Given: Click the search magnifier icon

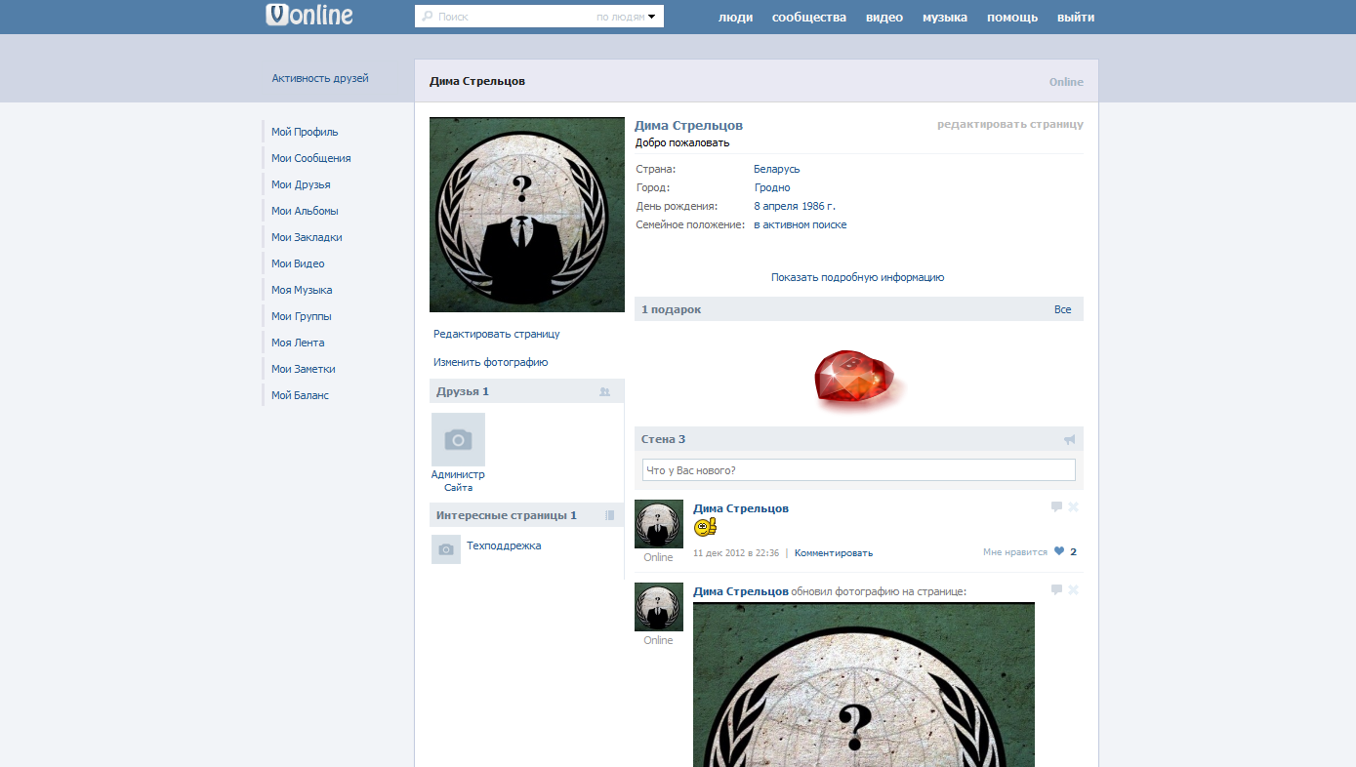Looking at the screenshot, I should click(x=427, y=17).
